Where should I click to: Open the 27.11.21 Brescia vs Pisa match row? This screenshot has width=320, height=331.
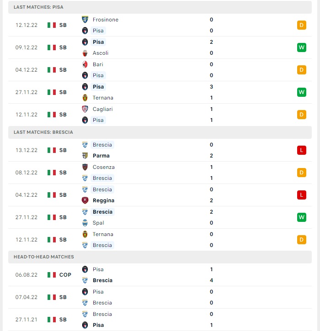160,320
